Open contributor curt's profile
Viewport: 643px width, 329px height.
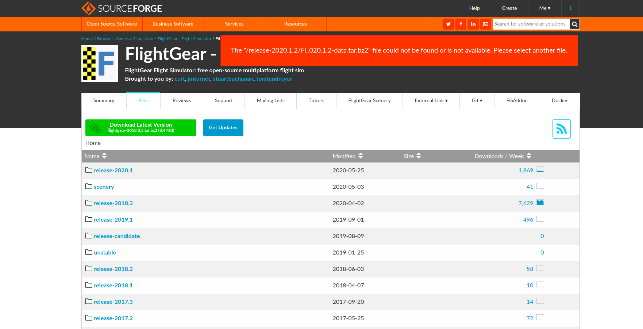180,79
